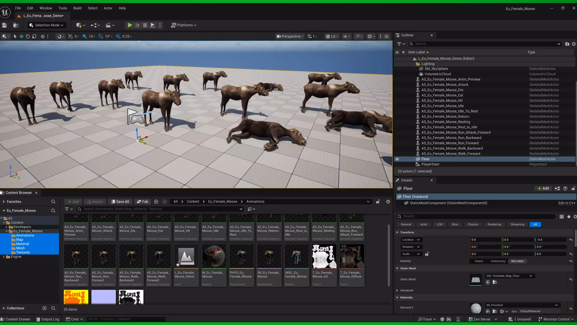Click the Save All button

point(120,202)
